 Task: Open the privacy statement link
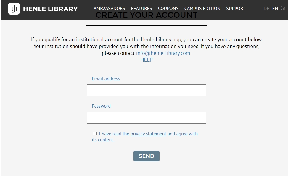(148, 134)
